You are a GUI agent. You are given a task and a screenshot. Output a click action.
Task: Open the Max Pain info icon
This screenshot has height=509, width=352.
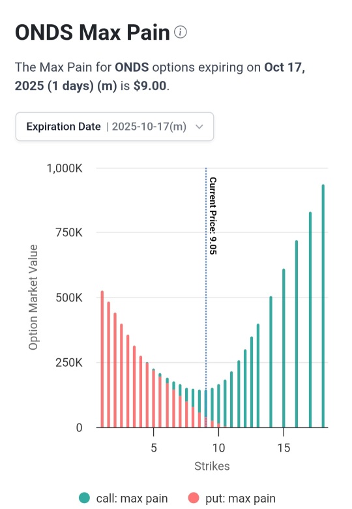point(180,32)
